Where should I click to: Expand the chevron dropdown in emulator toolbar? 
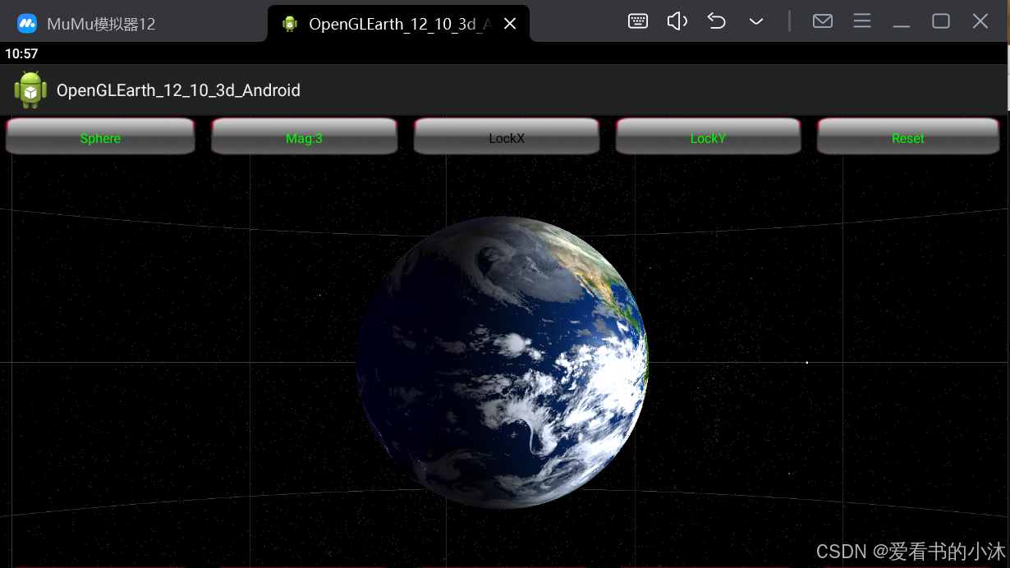755,21
